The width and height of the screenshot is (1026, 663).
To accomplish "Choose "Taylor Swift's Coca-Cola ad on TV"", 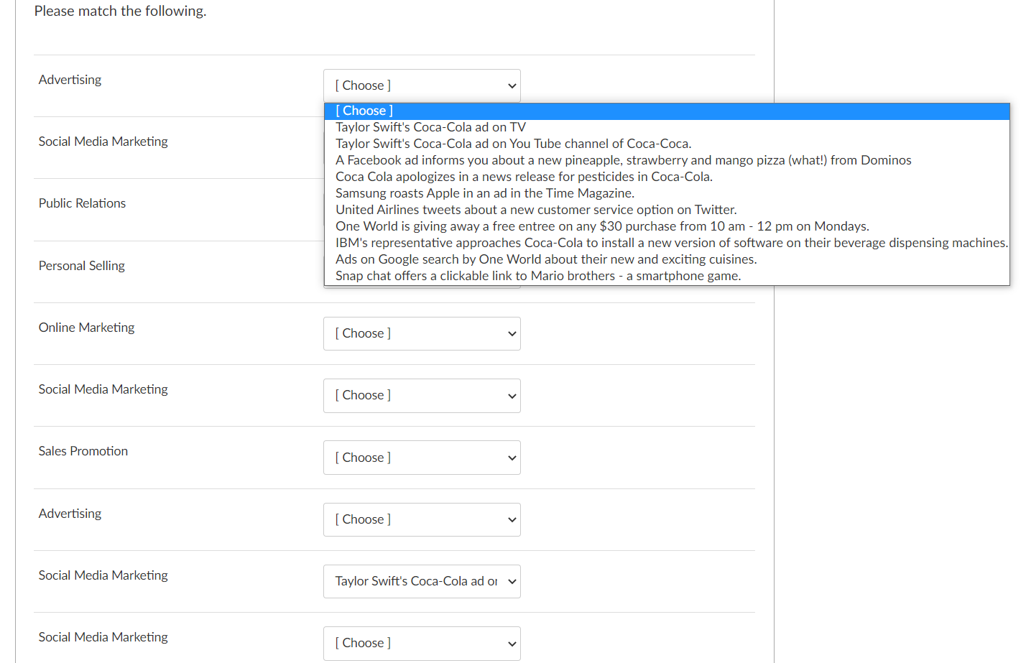I will 667,127.
